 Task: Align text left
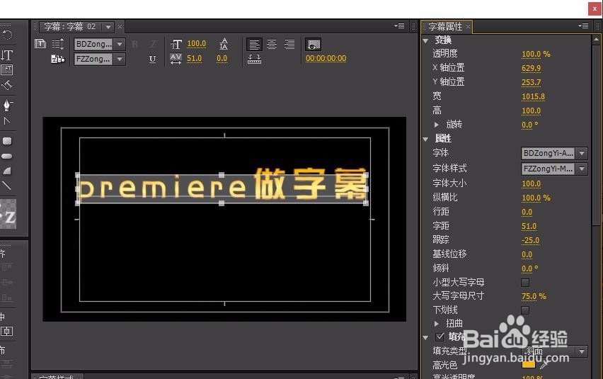click(x=254, y=44)
